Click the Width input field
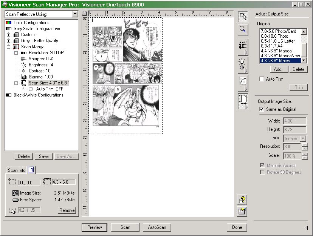The height and width of the screenshot is (236, 313). (294, 121)
